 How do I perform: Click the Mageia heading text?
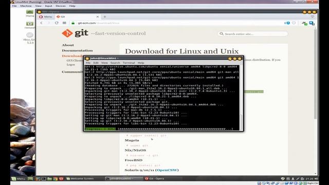point(132,140)
